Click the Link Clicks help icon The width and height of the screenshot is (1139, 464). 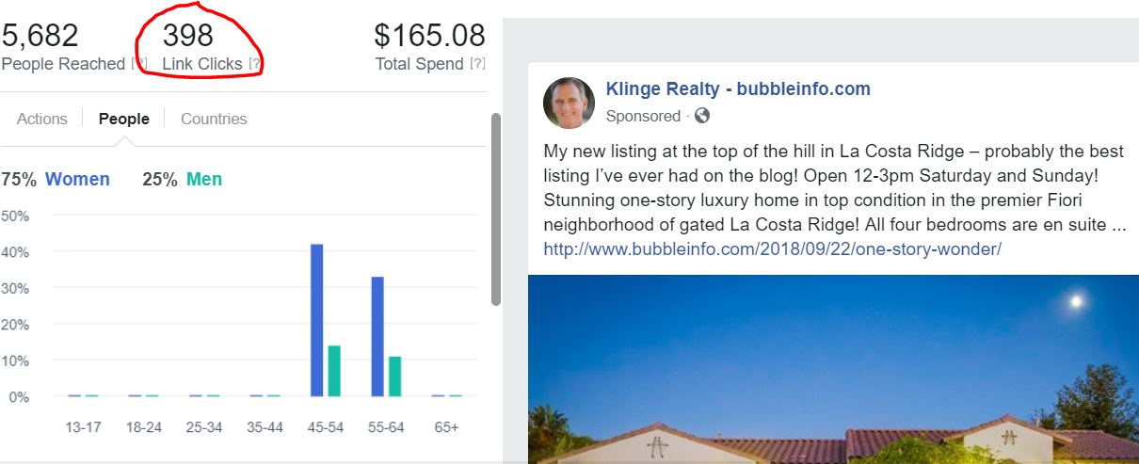pos(255,64)
